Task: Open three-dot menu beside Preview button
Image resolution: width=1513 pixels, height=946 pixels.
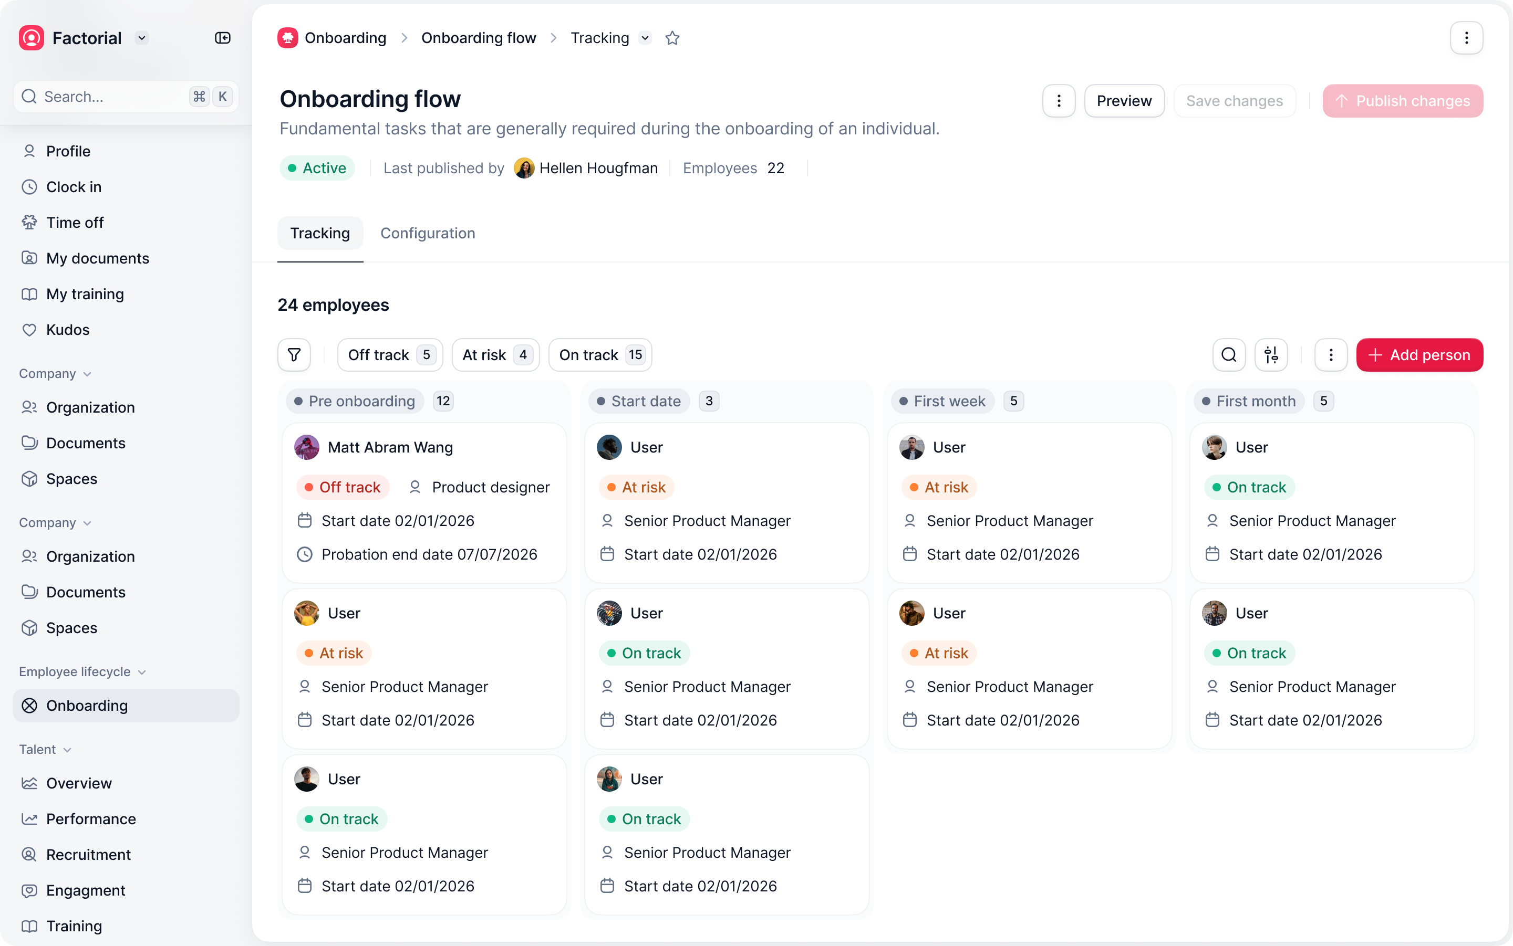Action: [x=1059, y=101]
